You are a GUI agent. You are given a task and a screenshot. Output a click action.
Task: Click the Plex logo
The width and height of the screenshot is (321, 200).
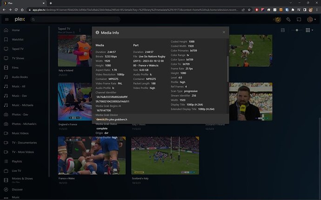point(20,19)
